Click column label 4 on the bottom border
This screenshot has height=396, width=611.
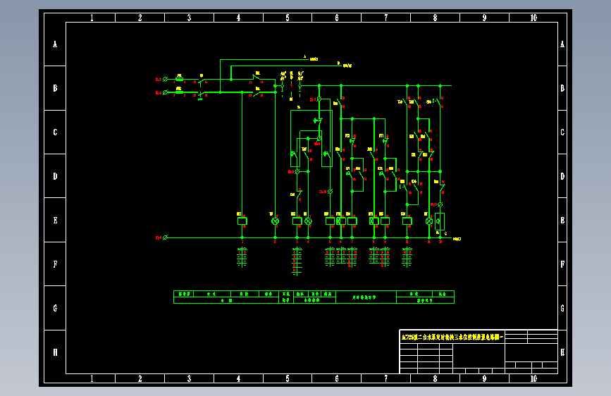(x=238, y=378)
